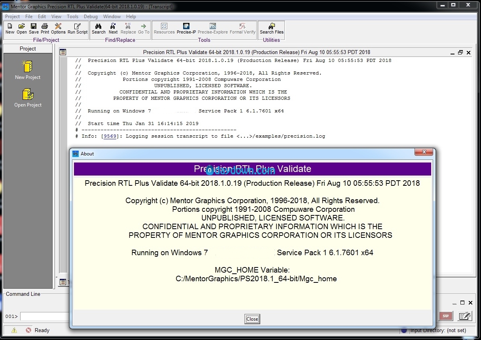Click the "Input Directory: (not set)" status text
The height and width of the screenshot is (340, 481).
[x=438, y=330]
